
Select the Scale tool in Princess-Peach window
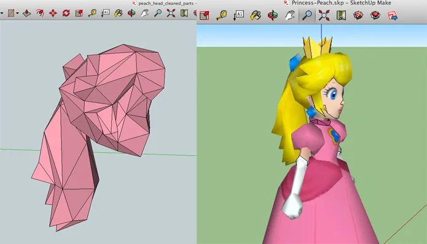click(x=204, y=15)
